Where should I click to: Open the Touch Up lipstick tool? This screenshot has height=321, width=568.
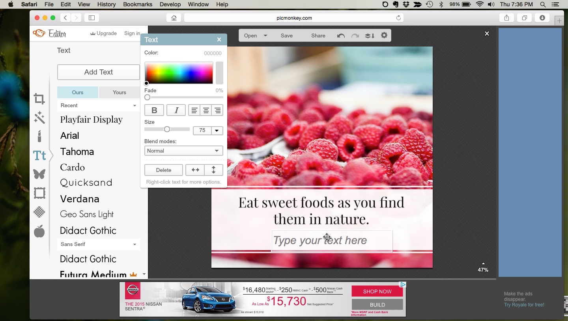tap(39, 136)
